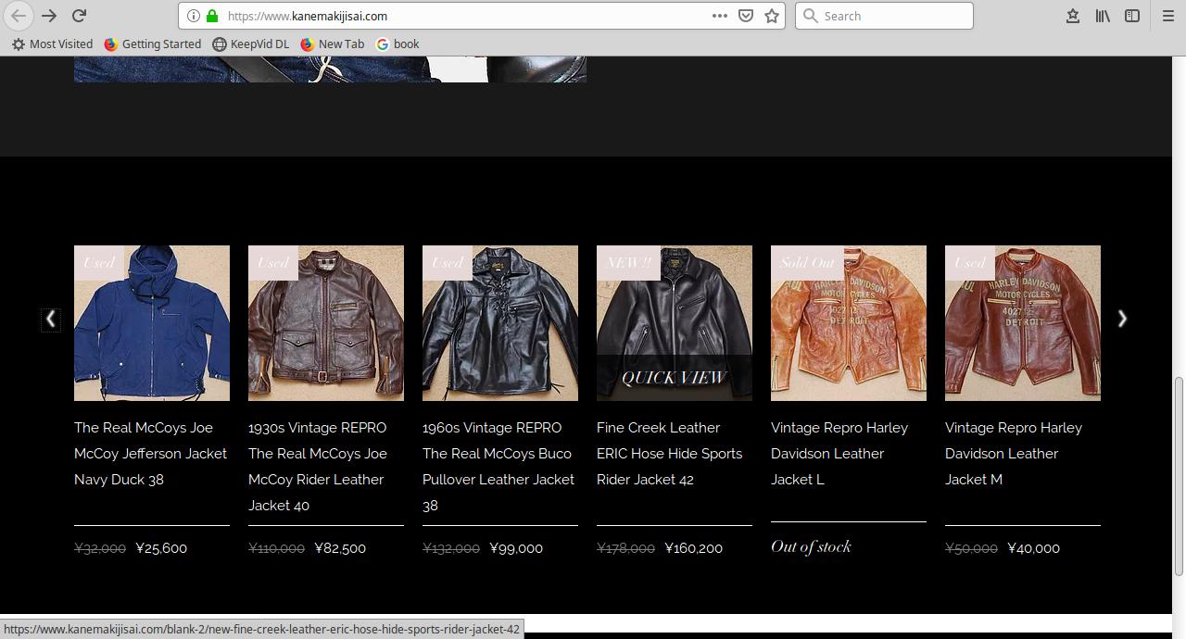Open Harley Davidson Leather Jacket L title

[839, 454]
